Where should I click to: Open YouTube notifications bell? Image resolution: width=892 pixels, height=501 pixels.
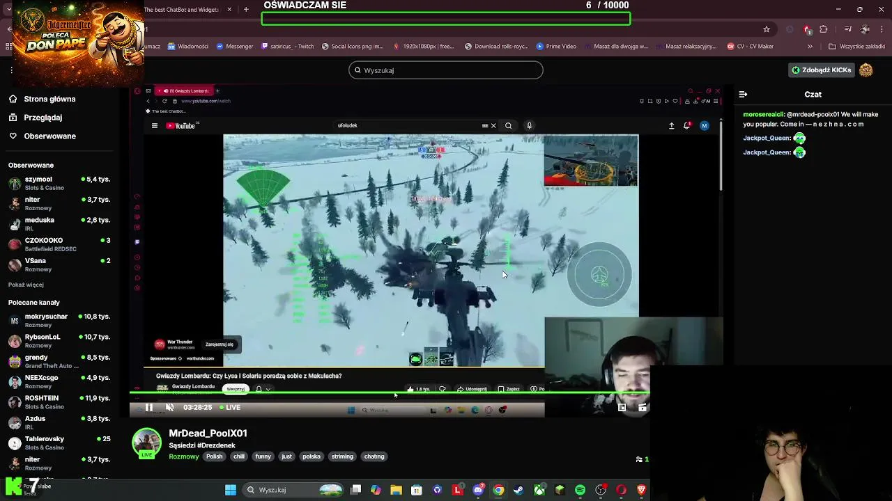687,126
